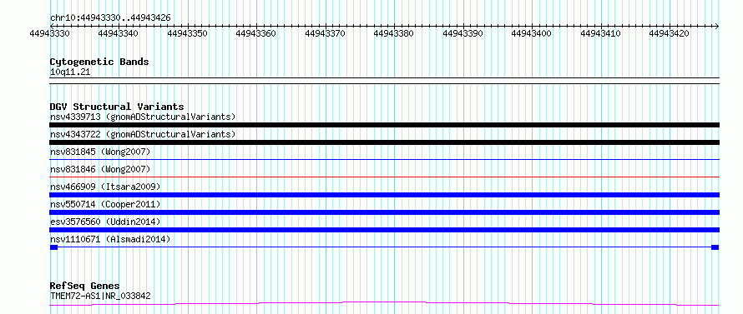Click the blue bar under nsv466909

384,195
